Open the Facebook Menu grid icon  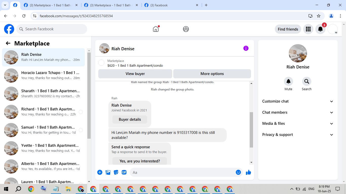[308, 29]
